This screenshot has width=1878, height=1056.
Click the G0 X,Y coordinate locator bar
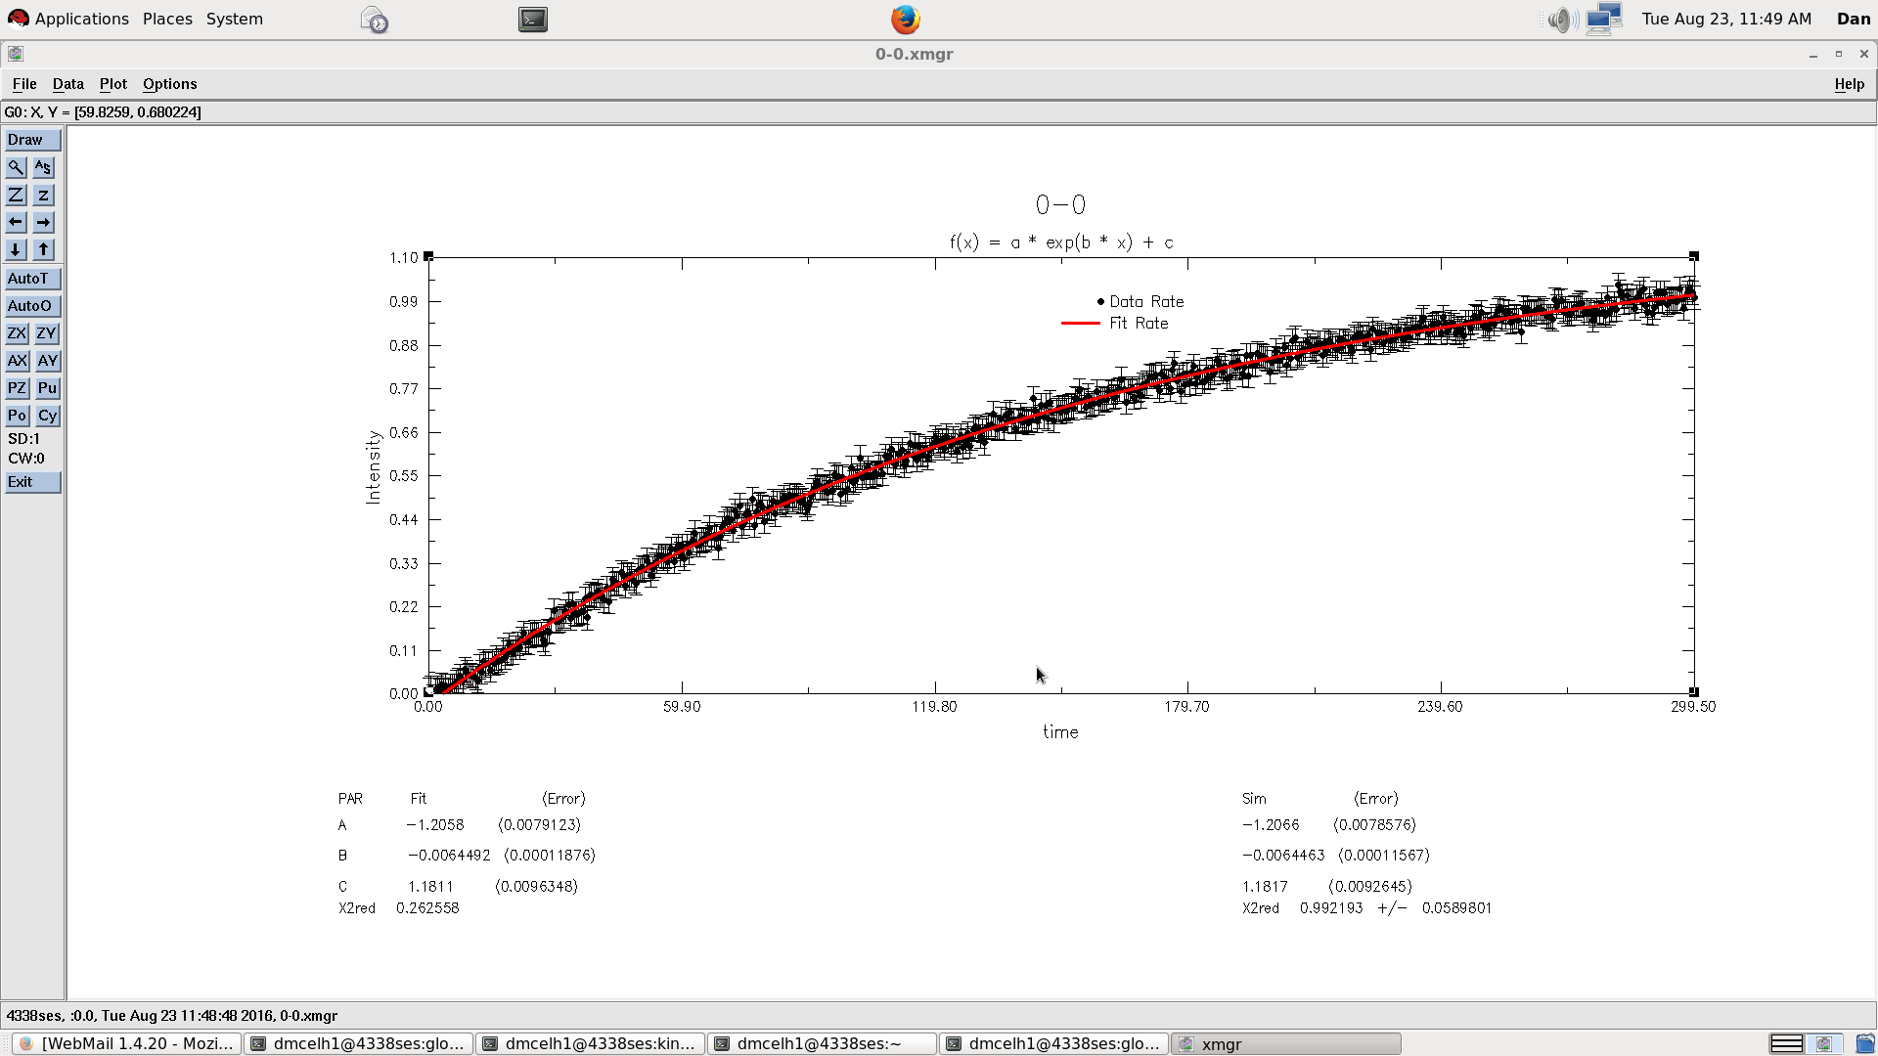[x=938, y=112]
